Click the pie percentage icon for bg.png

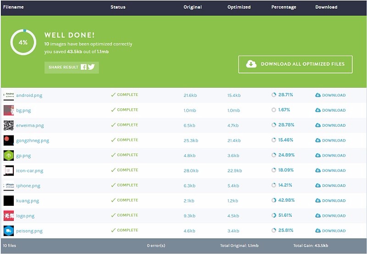tap(274, 110)
